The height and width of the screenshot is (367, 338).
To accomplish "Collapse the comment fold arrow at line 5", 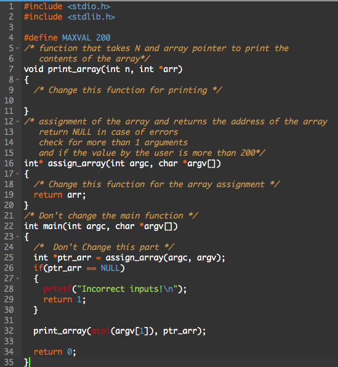I will click(x=18, y=49).
